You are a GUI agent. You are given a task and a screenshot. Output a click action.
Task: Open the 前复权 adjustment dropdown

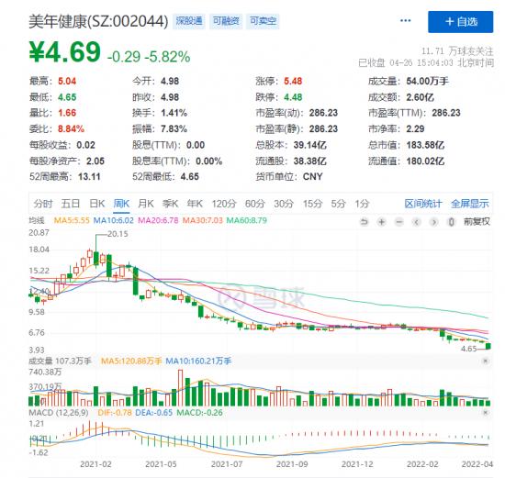(x=477, y=221)
